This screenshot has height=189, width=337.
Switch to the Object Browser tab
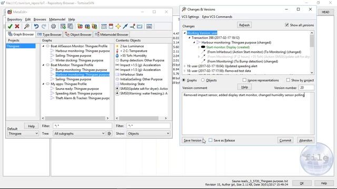point(78,35)
